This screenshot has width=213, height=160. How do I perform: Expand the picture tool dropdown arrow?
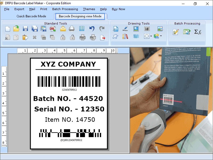pyautogui.click(x=161, y=36)
